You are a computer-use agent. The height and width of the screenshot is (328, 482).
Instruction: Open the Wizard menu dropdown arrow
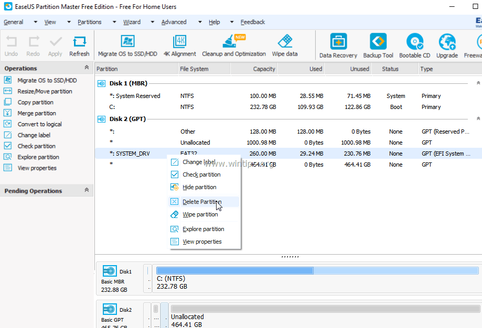coord(152,22)
